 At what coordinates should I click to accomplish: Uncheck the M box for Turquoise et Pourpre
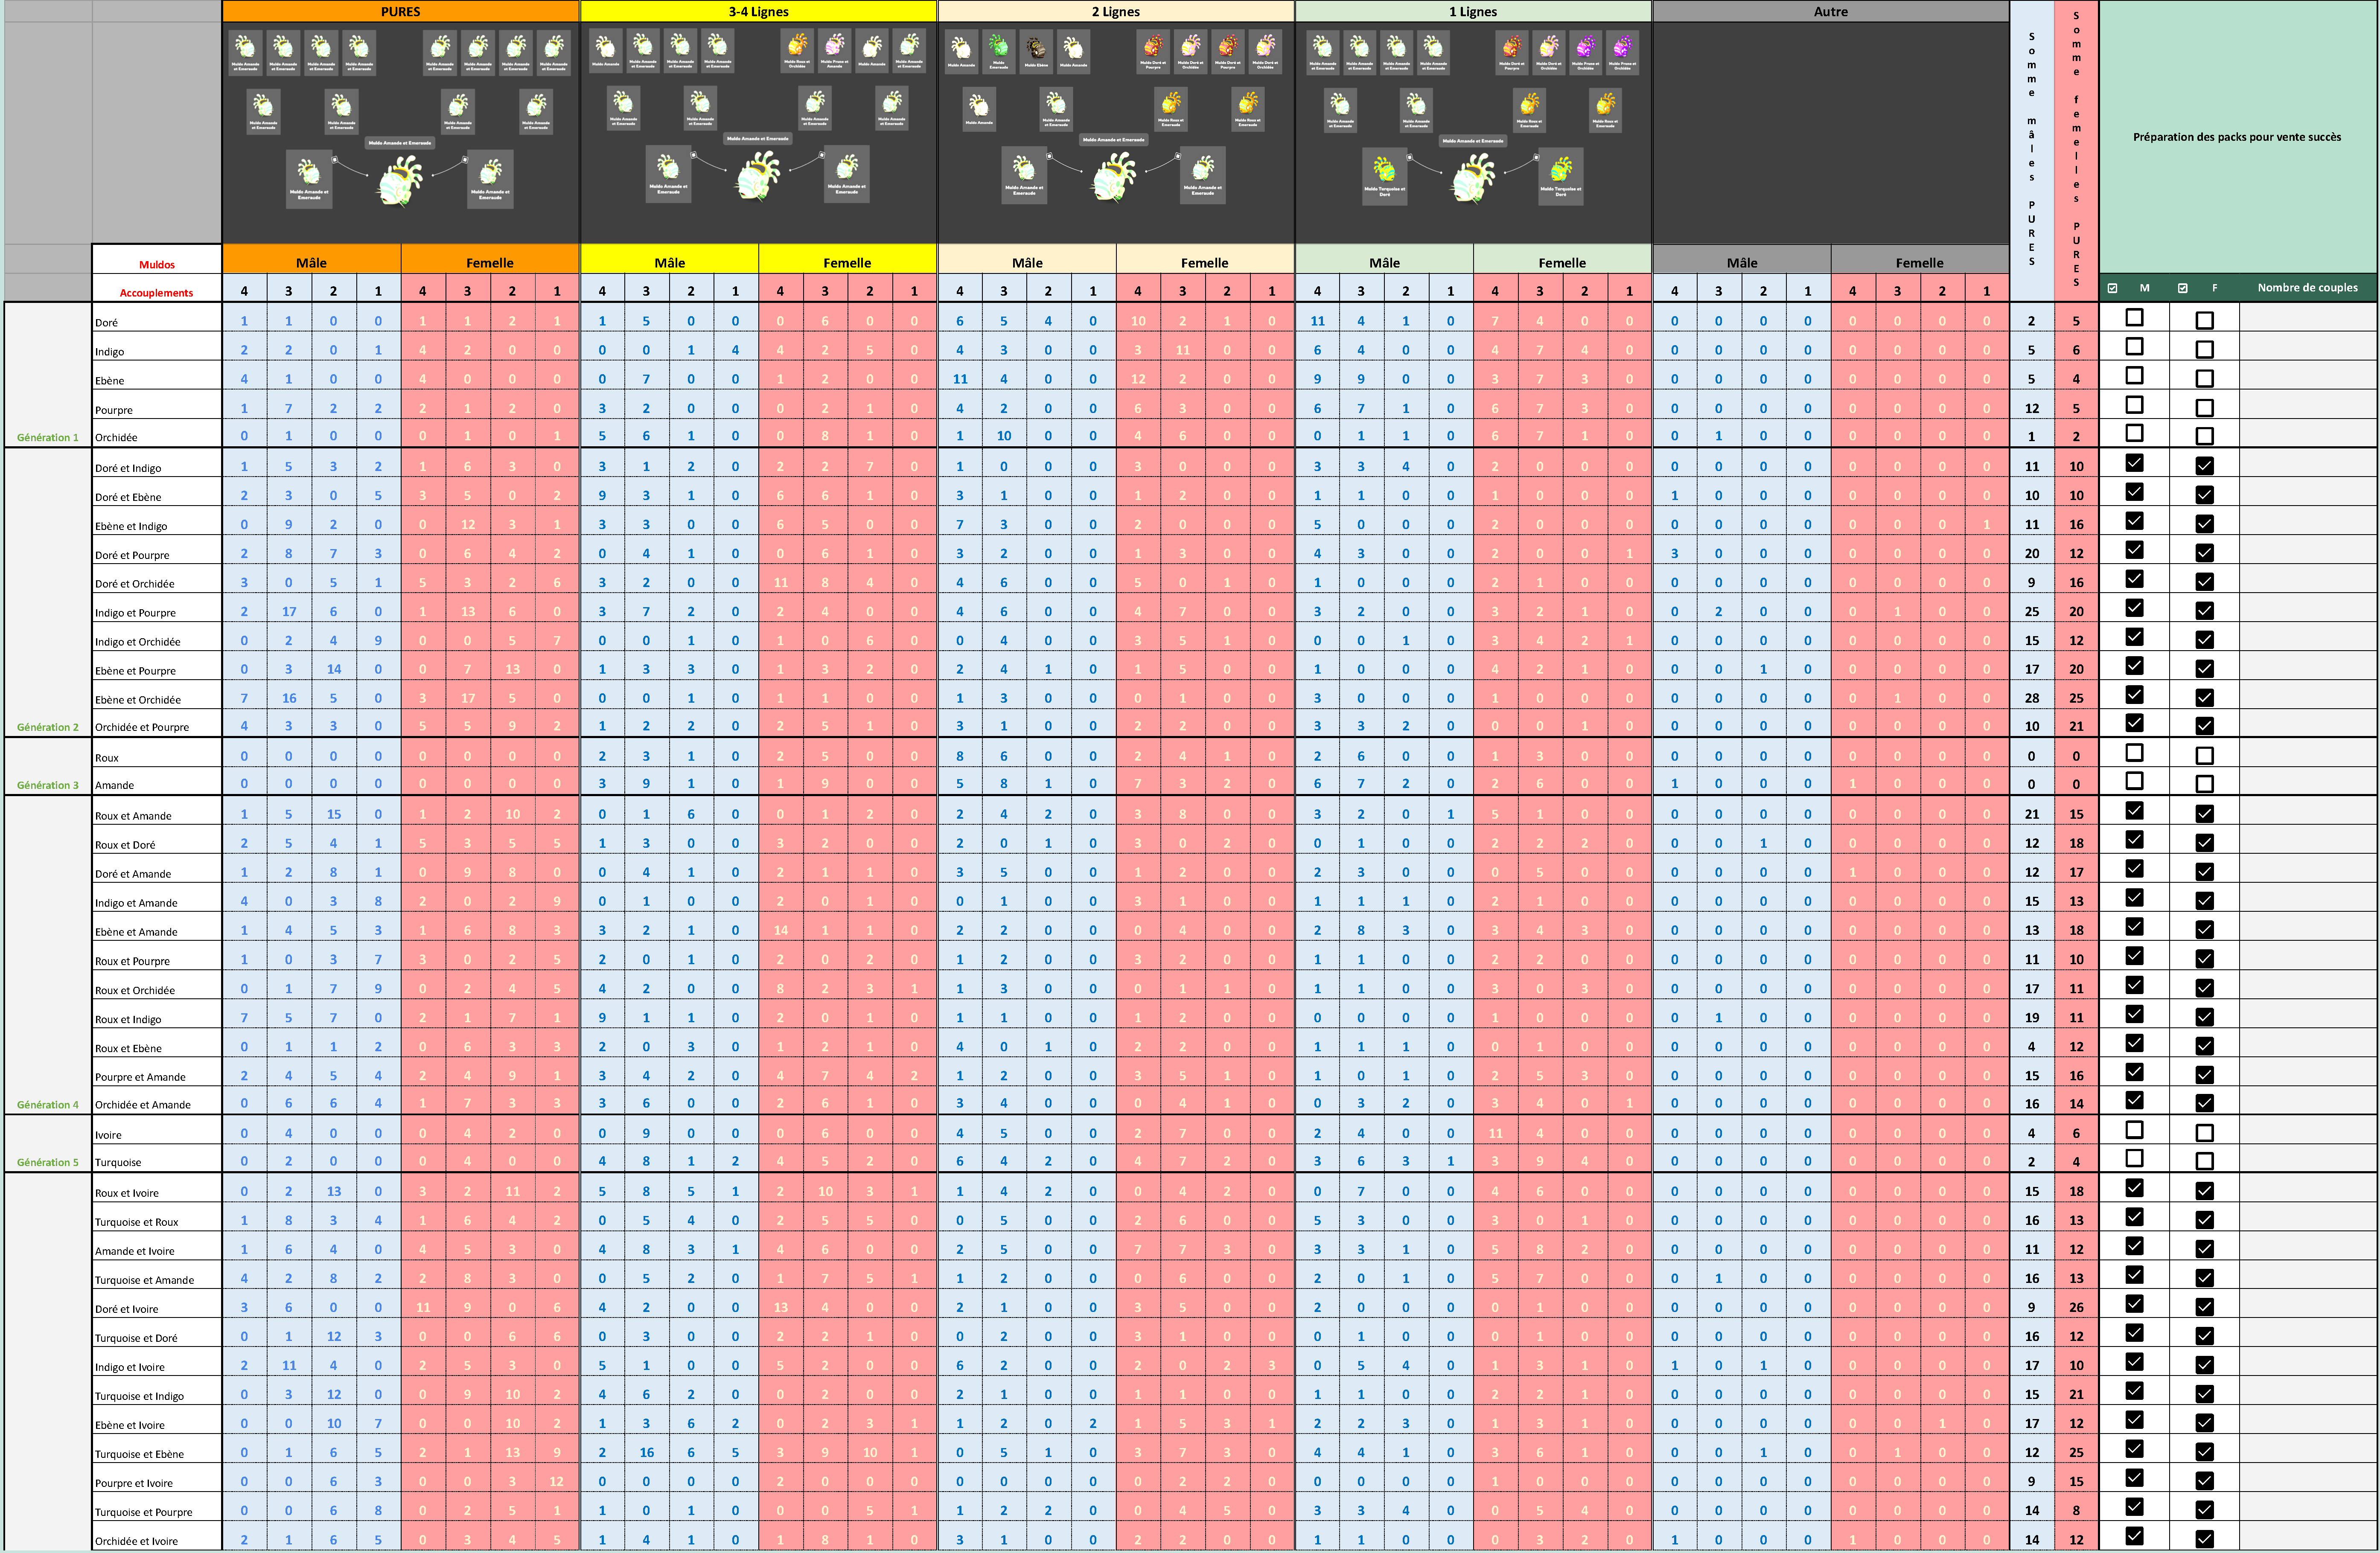(x=2134, y=1507)
